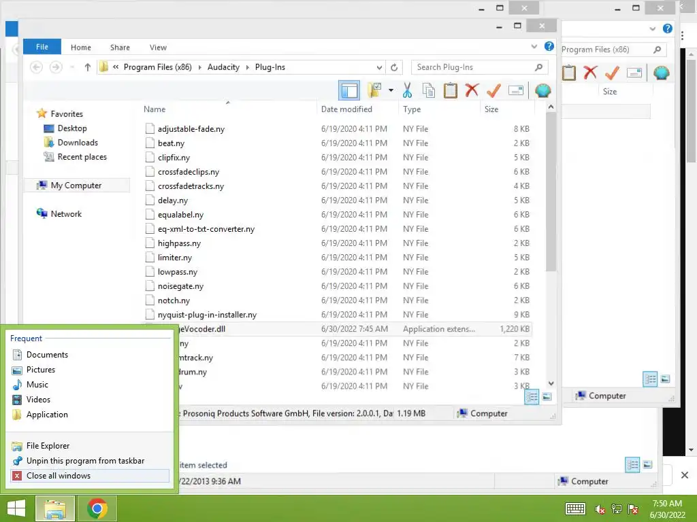Open Music from the Frequent list

pos(89,385)
